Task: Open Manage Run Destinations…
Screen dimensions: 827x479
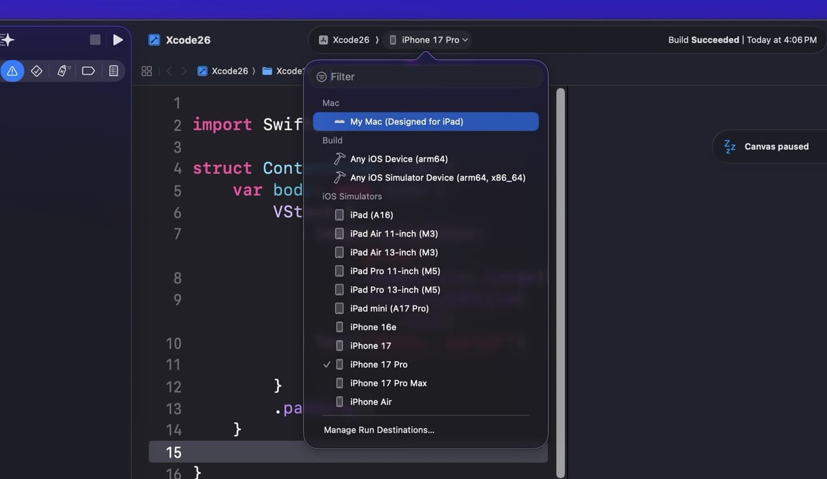Action: click(x=379, y=430)
